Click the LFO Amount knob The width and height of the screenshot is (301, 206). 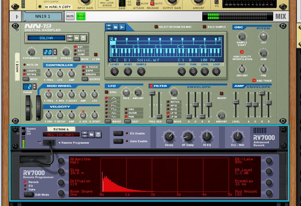tap(138, 92)
